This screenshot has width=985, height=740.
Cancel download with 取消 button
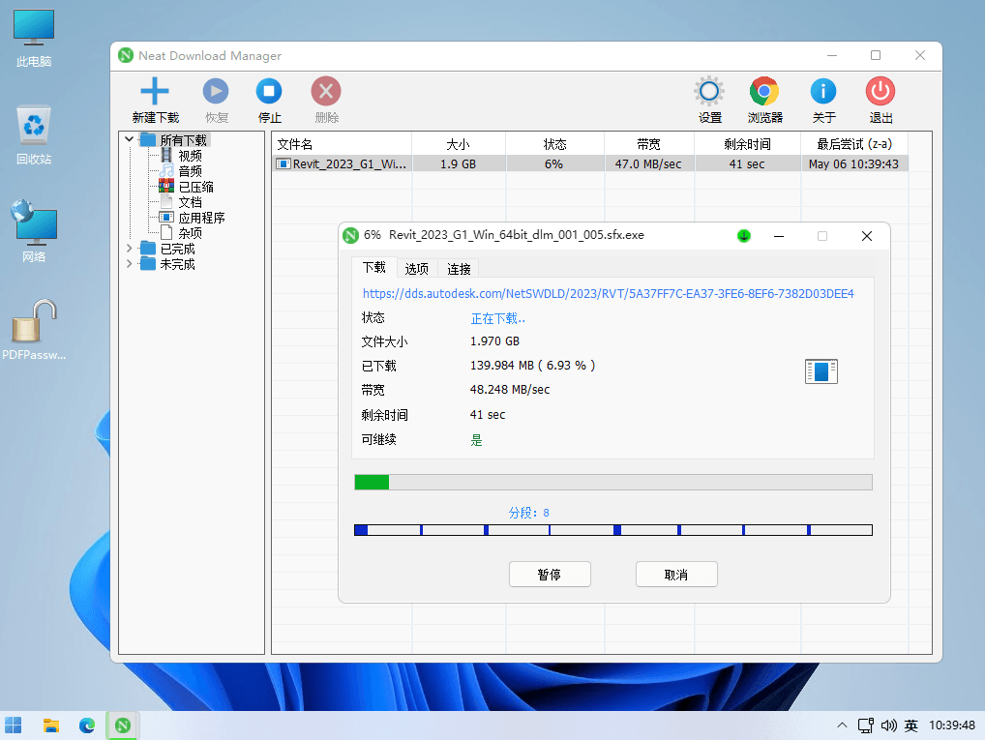676,575
